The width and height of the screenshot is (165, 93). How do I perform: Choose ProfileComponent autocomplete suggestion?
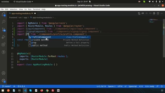(59, 37)
